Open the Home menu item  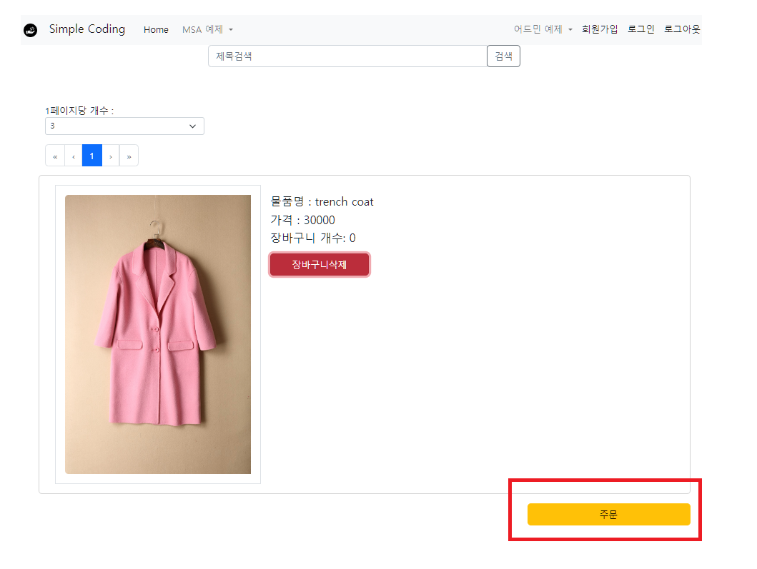tap(156, 29)
